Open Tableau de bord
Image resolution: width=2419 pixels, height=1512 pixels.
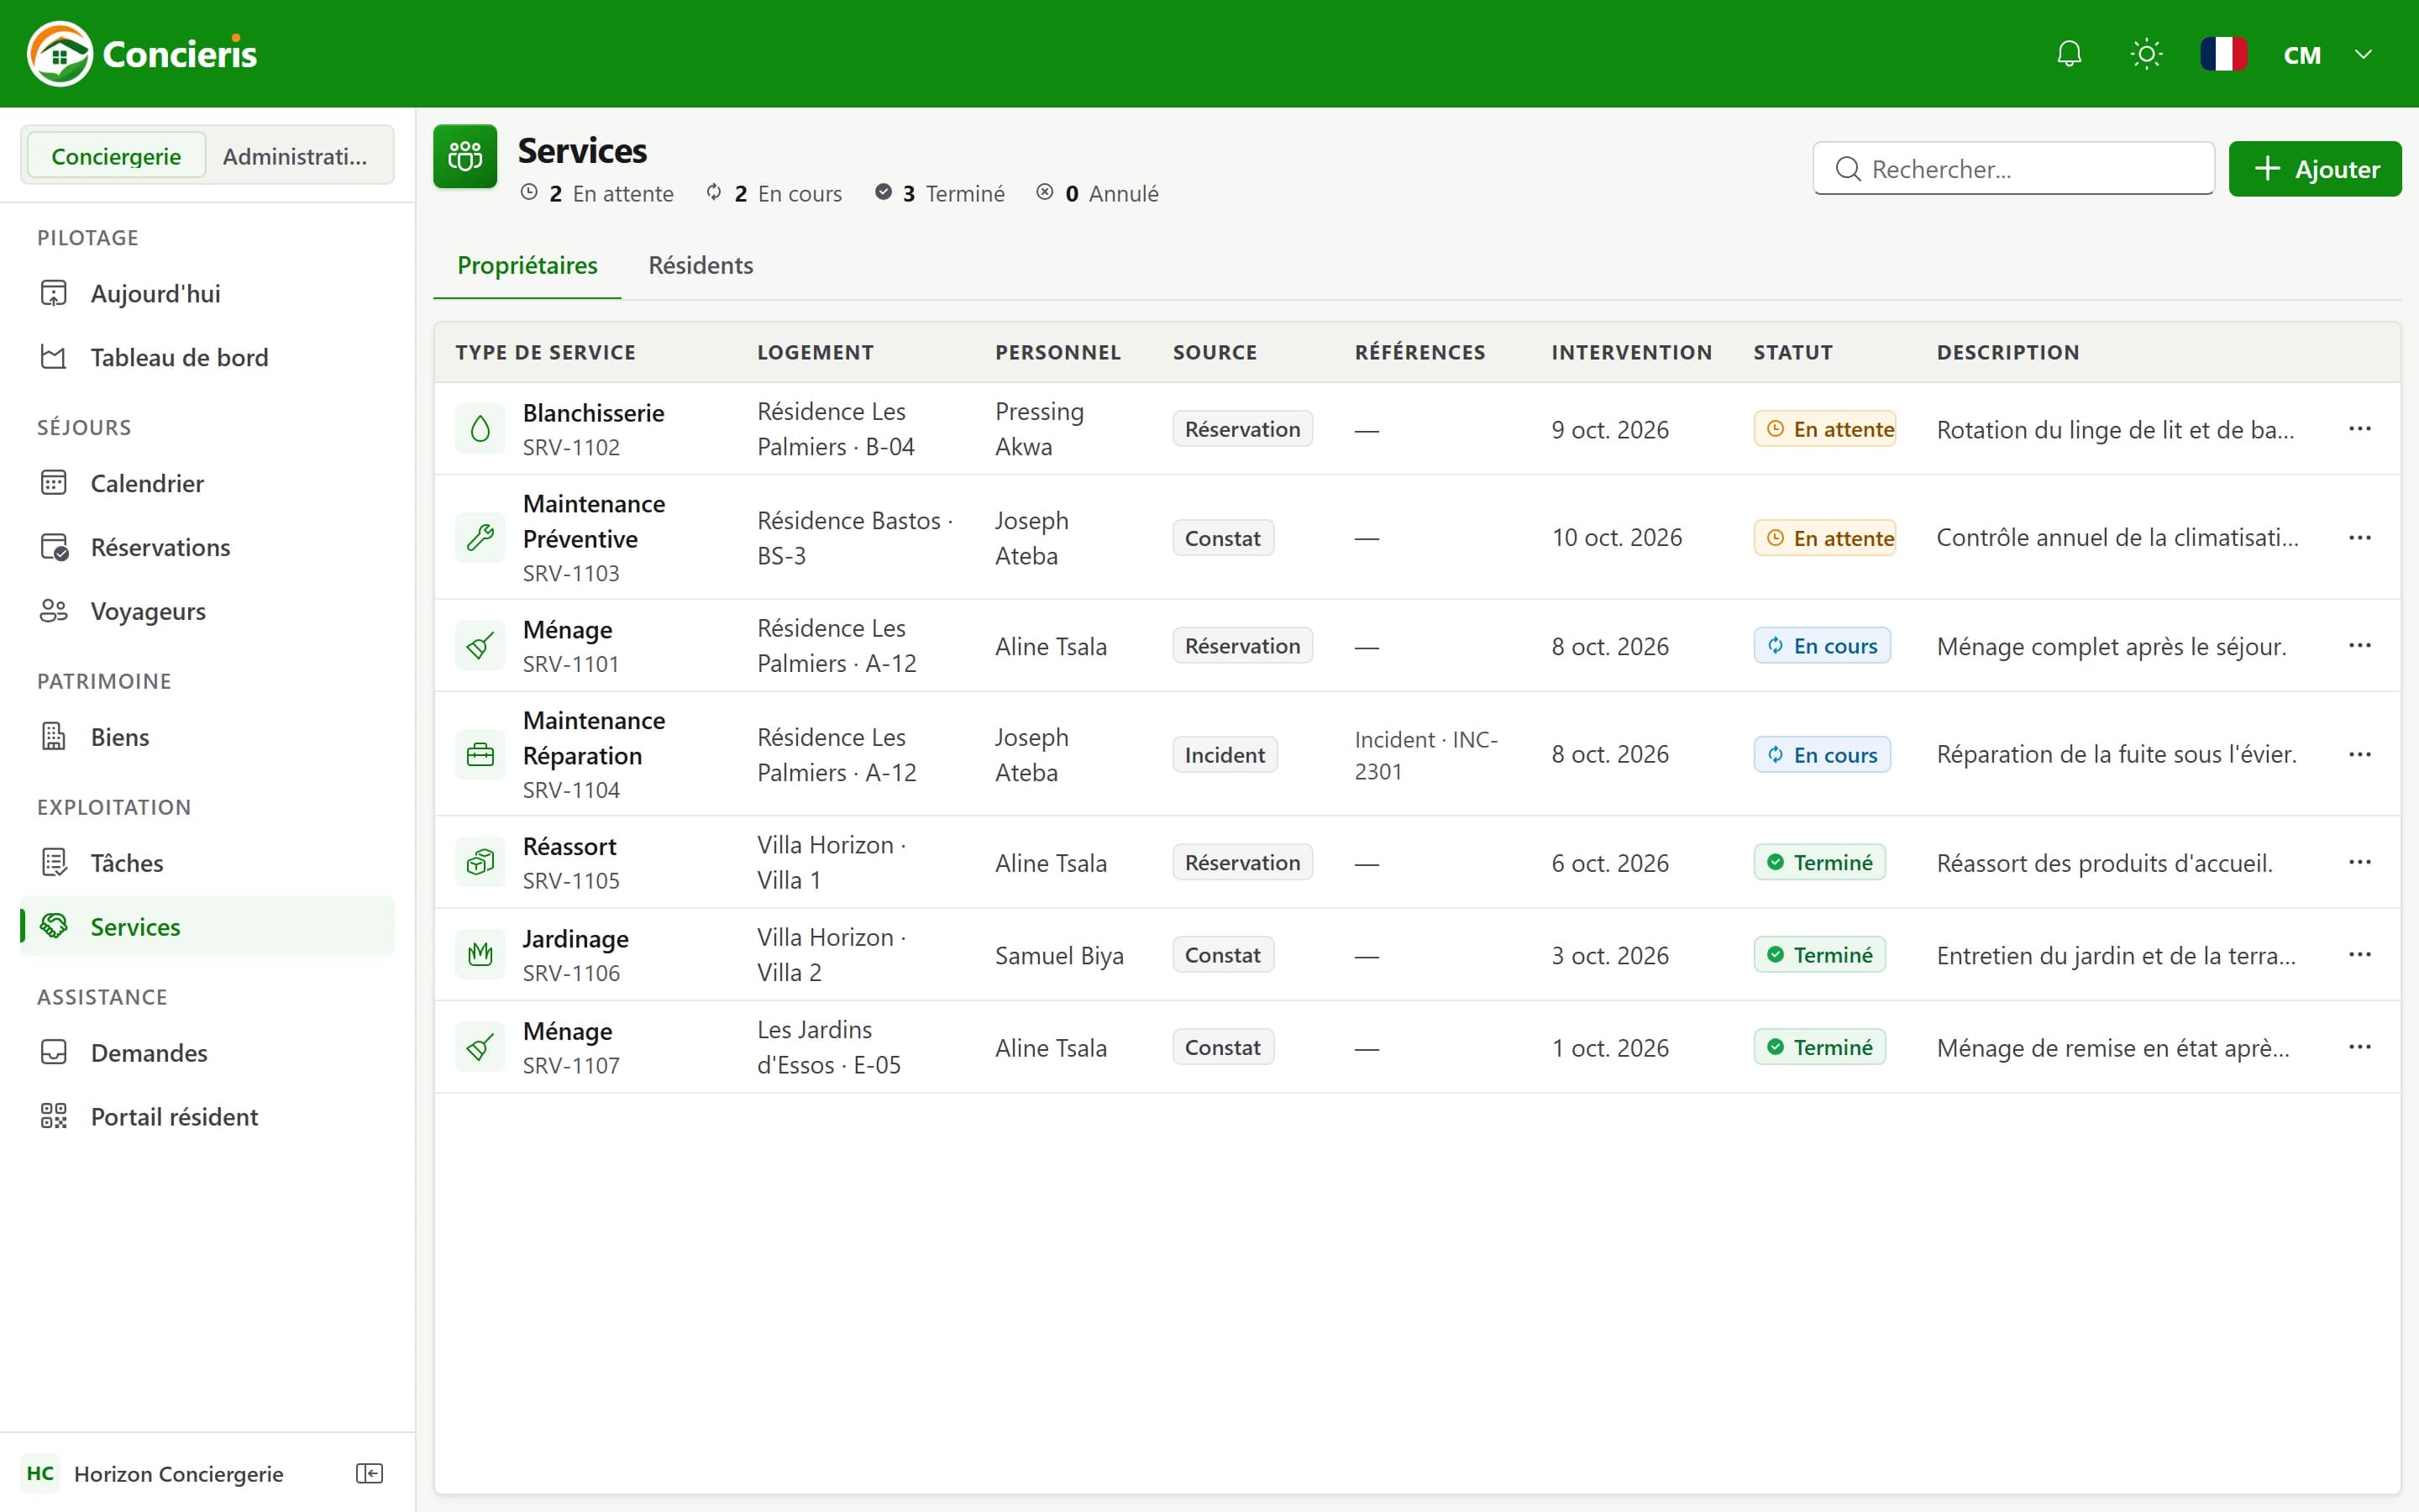(207, 357)
